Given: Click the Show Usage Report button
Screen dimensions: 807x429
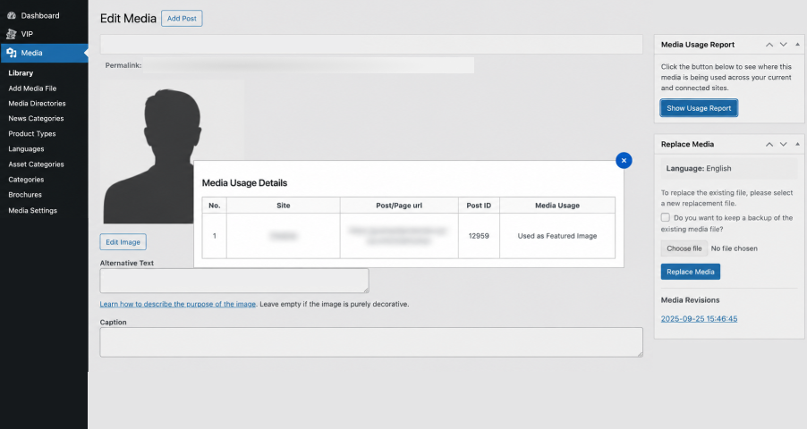Looking at the screenshot, I should tap(699, 108).
